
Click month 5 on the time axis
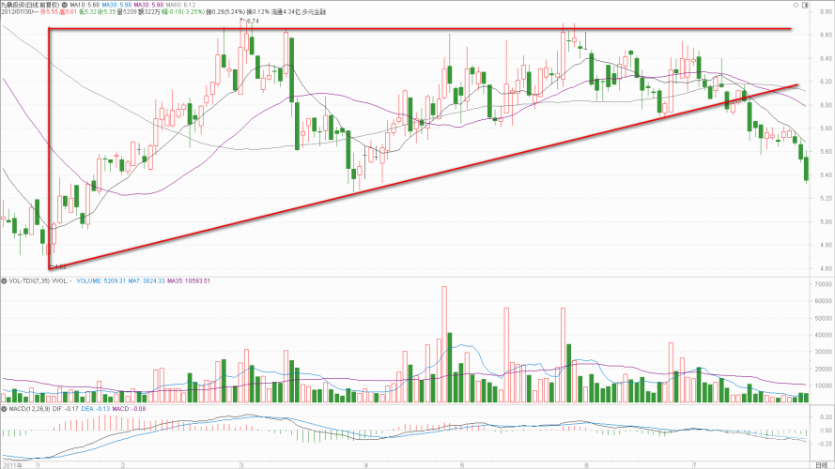click(x=461, y=463)
